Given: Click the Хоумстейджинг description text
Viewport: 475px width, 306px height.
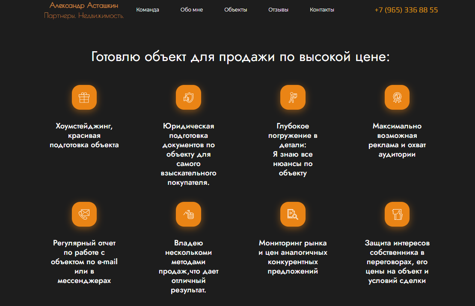Looking at the screenshot, I should pyautogui.click(x=84, y=135).
